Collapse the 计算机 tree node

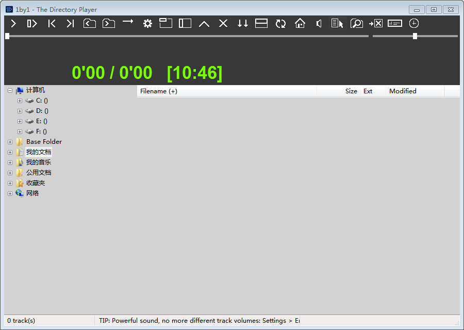(x=10, y=91)
